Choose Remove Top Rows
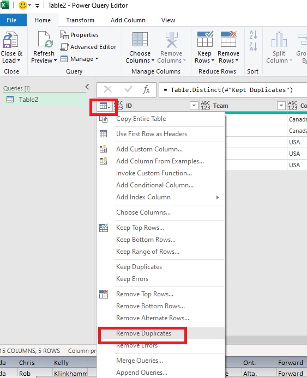 [161, 294]
